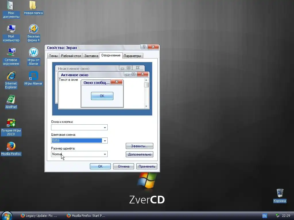Select the Новая папка folder icon
294x220 pixels.
pos(33,8)
